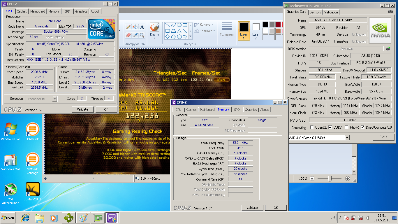This screenshot has height=224, width=398.
Task: Select the Eraser tool in Paint
Action: tap(128, 35)
